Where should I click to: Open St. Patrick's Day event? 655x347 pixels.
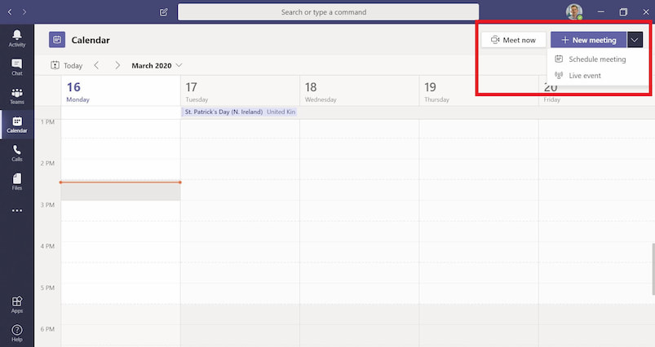(240, 112)
